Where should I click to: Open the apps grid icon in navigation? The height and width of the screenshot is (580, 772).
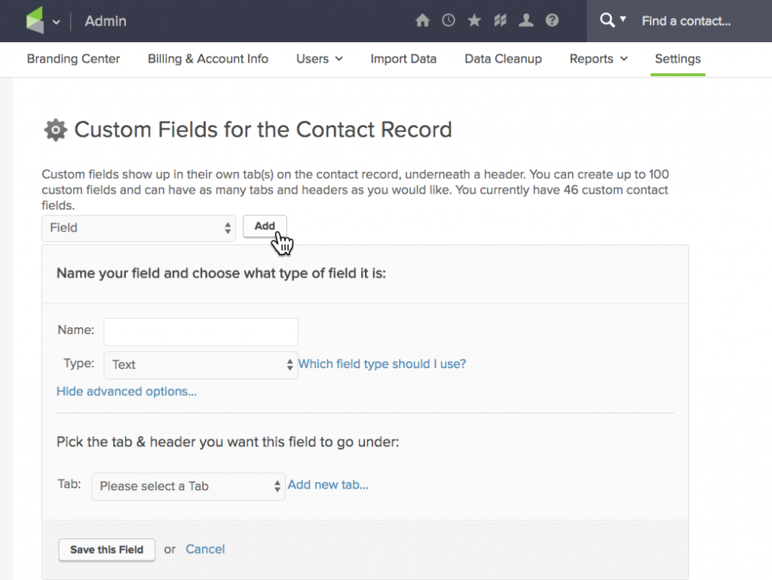[500, 20]
